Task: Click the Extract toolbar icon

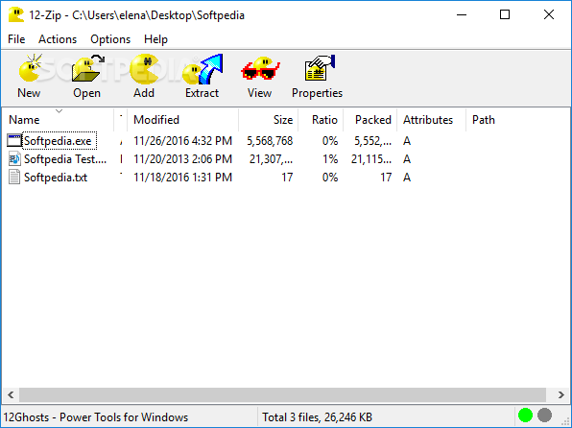Action: pos(203,68)
